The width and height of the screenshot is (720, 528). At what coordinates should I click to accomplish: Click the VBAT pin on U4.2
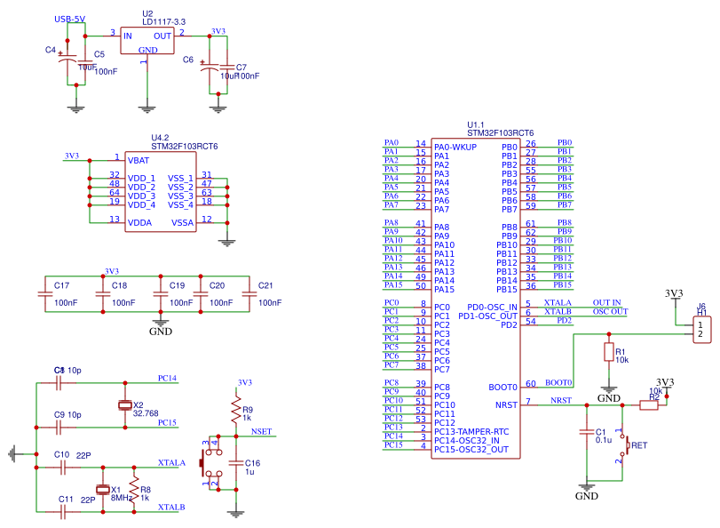[139, 161]
